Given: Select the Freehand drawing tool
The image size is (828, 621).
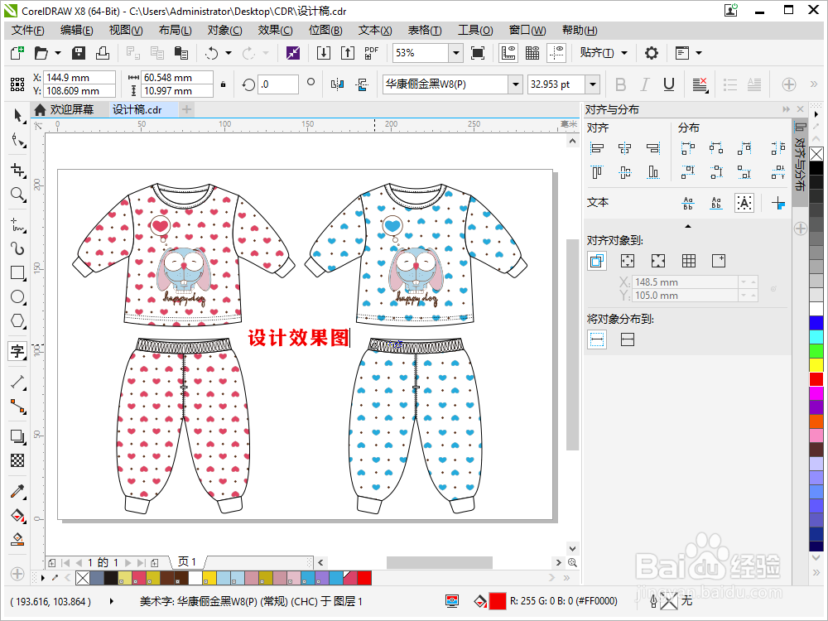Looking at the screenshot, I should click(x=18, y=224).
